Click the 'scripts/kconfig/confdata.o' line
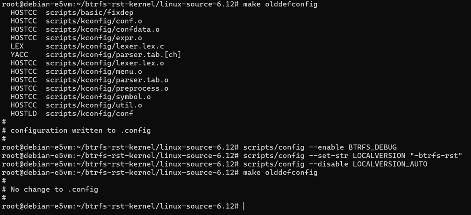Screen dimensions: 471x215 pyautogui.click(x=85, y=29)
